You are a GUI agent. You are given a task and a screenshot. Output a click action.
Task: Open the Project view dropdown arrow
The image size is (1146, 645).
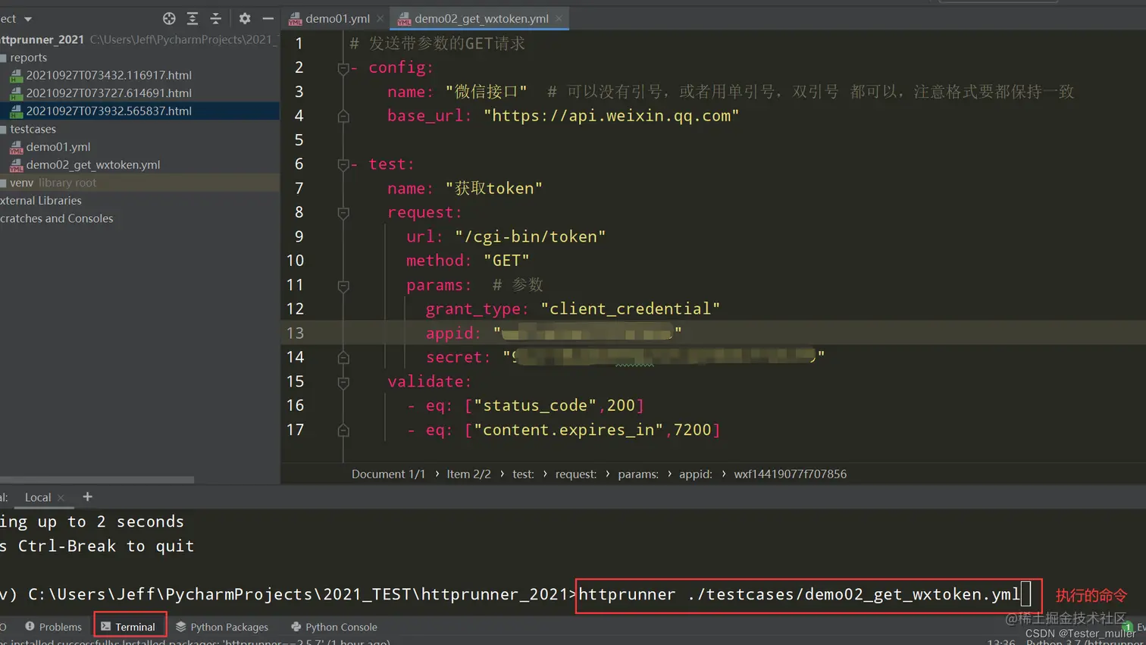28,19
